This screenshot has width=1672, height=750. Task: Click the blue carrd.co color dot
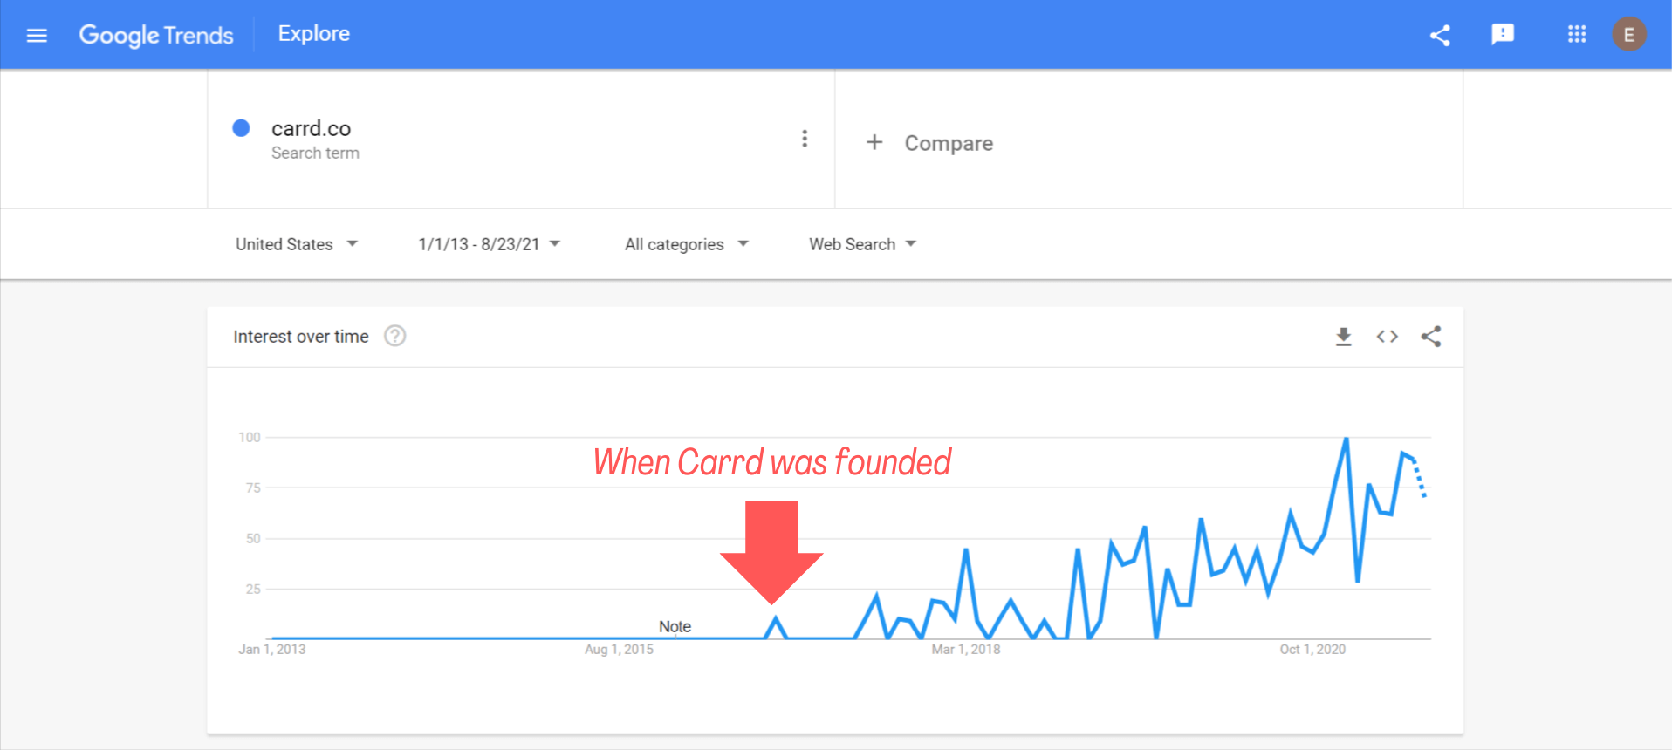[x=242, y=128]
